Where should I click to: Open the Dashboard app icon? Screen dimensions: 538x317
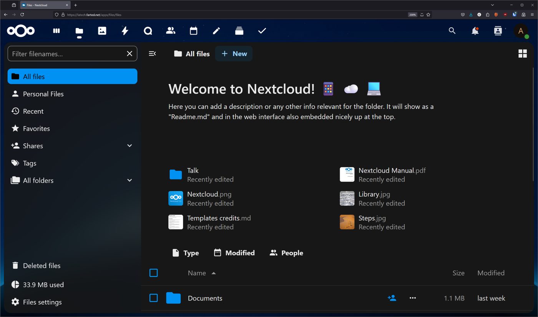click(56, 31)
